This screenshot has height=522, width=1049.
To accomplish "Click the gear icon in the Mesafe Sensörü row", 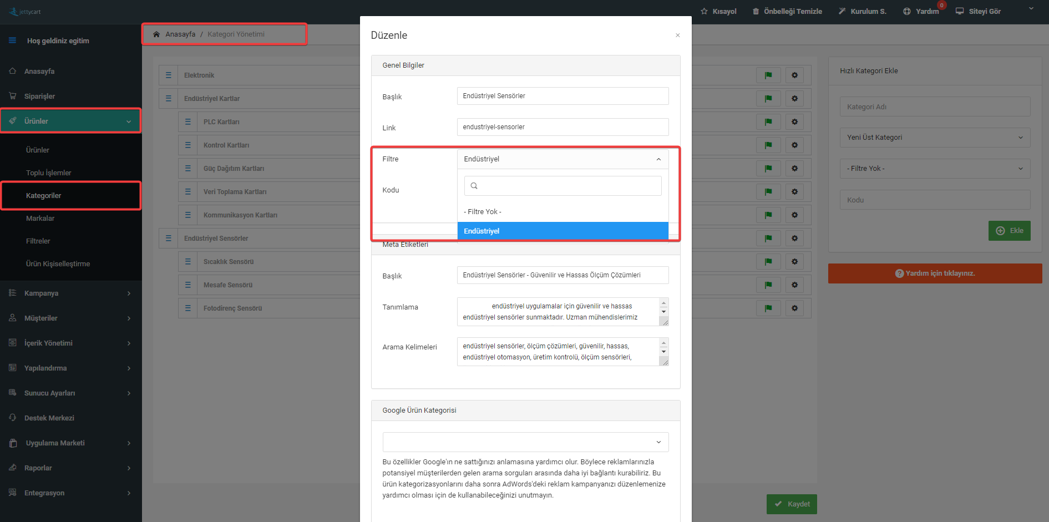I will (x=795, y=285).
